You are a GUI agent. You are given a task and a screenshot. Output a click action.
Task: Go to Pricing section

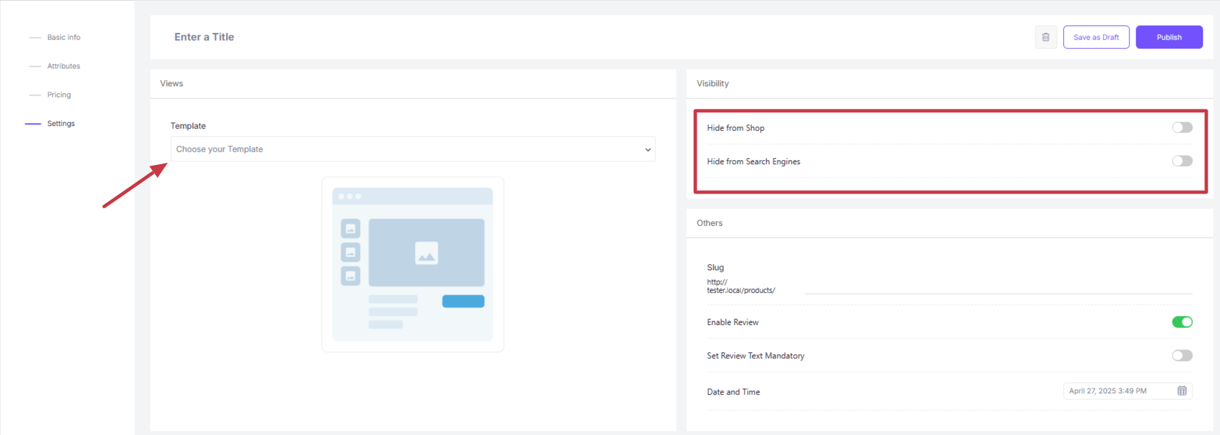pos(59,95)
